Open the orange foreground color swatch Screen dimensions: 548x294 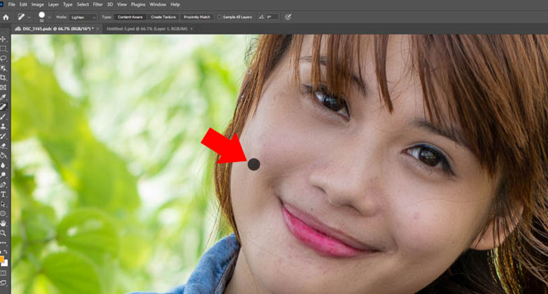(x=2, y=260)
